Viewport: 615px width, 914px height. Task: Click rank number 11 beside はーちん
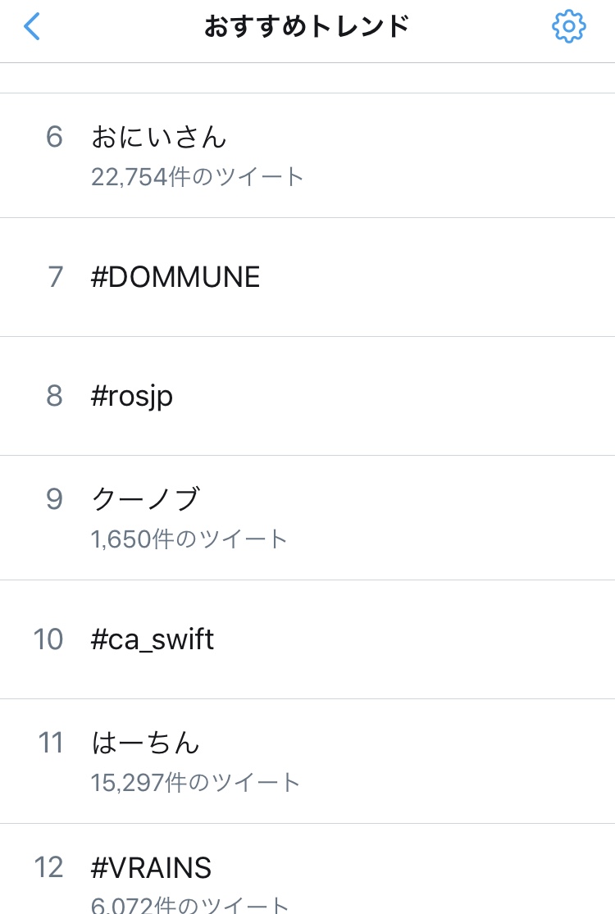pyautogui.click(x=51, y=743)
